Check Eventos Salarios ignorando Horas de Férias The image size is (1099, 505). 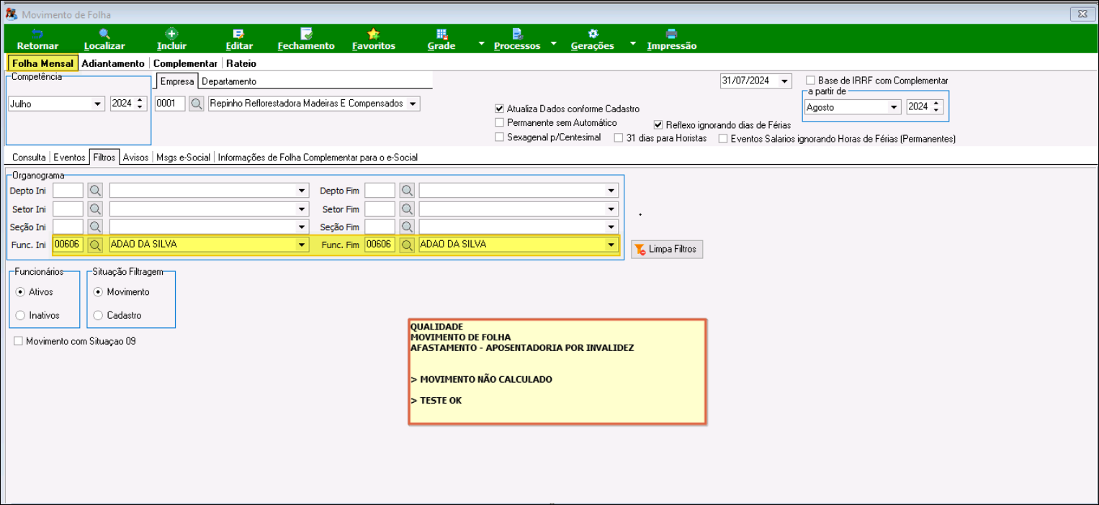tap(723, 139)
